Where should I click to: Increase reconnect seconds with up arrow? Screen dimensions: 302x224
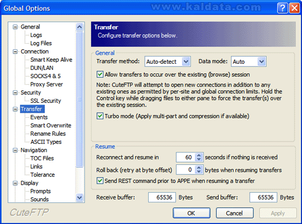(x=199, y=155)
